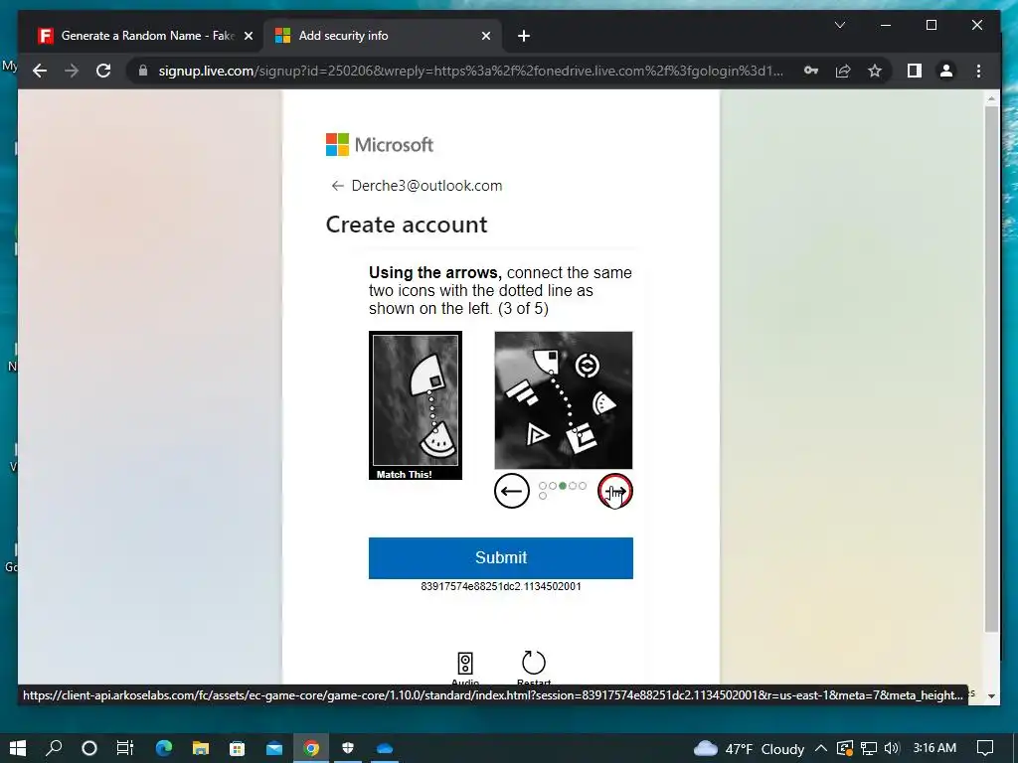The height and width of the screenshot is (763, 1018).
Task: Click the Audio challenge icon
Action: (x=465, y=664)
